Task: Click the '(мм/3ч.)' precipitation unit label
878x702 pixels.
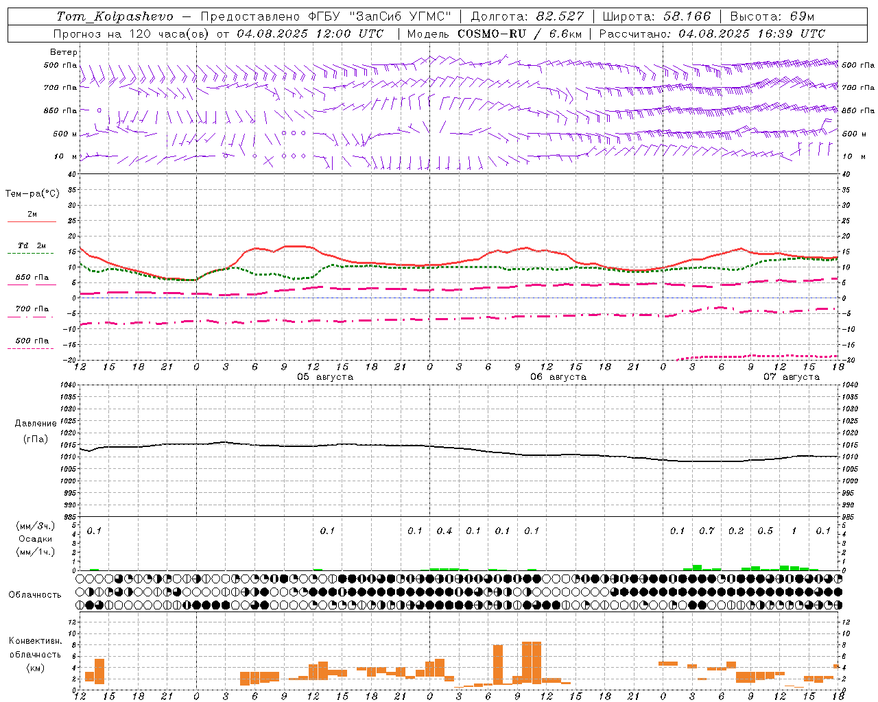Action: point(36,526)
